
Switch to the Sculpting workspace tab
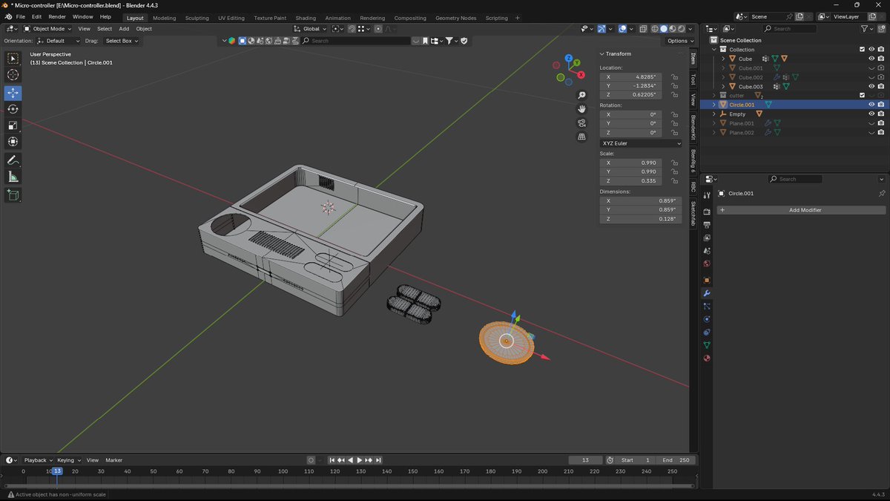(197, 18)
